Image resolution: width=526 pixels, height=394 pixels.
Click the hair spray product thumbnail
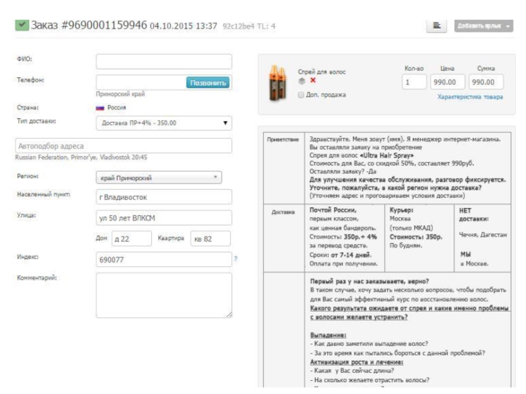click(x=277, y=83)
